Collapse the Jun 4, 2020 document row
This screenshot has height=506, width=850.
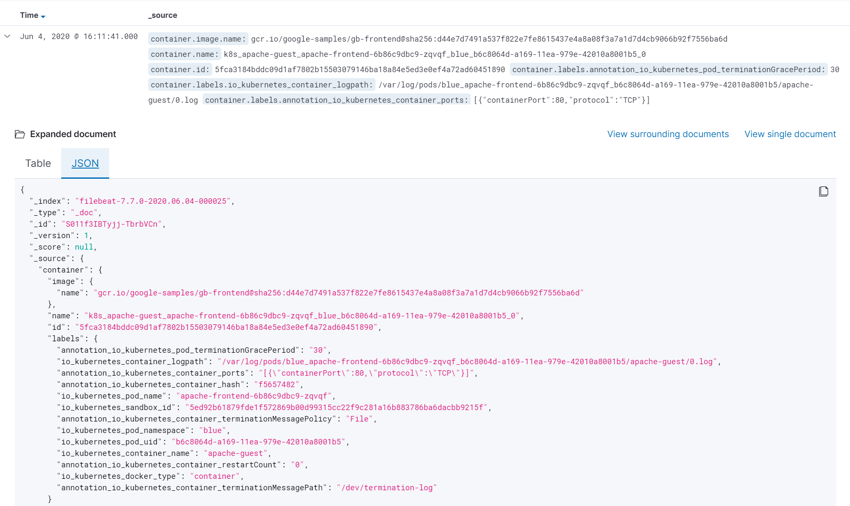click(7, 36)
